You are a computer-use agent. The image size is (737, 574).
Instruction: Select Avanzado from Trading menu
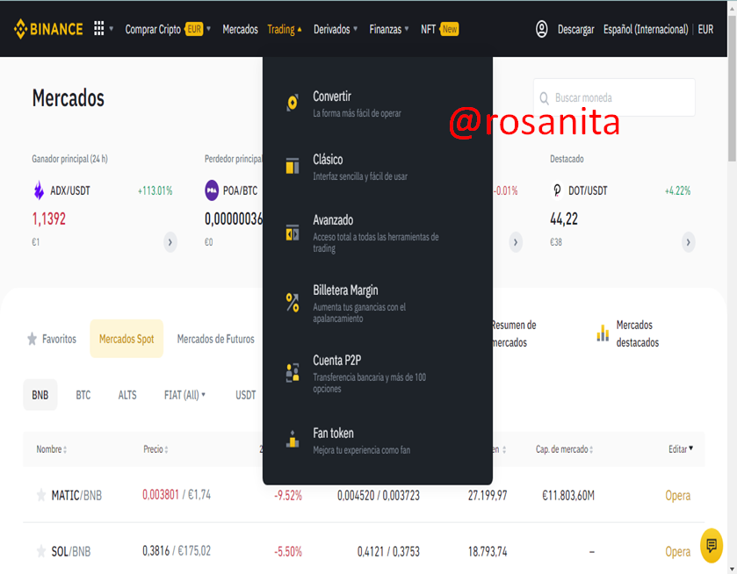pyautogui.click(x=378, y=233)
